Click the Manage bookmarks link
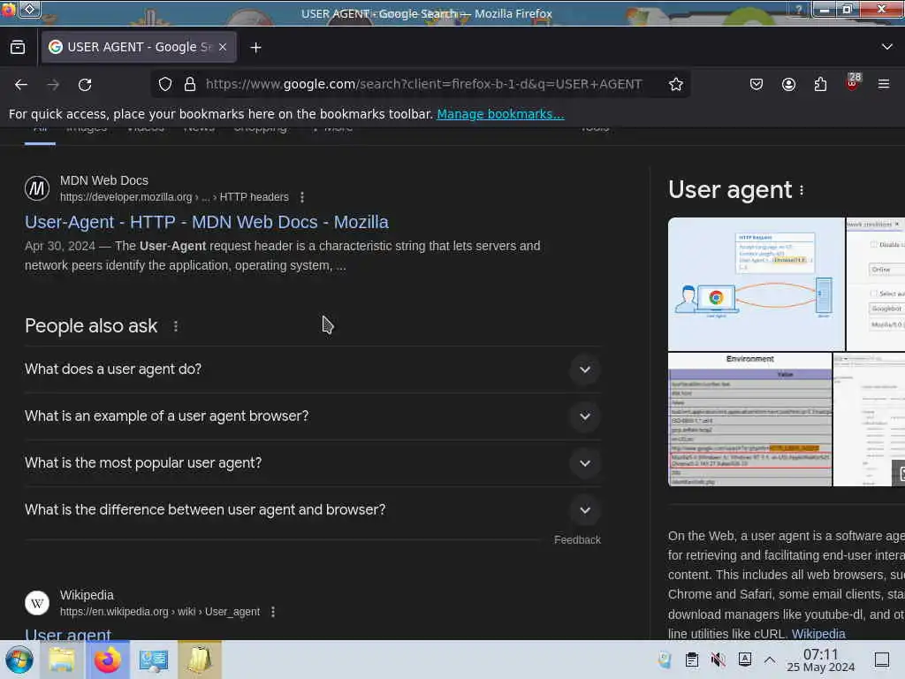This screenshot has height=679, width=905. coord(500,114)
